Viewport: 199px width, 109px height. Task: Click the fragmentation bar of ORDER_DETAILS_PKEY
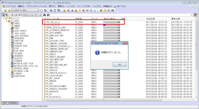click(x=111, y=28)
